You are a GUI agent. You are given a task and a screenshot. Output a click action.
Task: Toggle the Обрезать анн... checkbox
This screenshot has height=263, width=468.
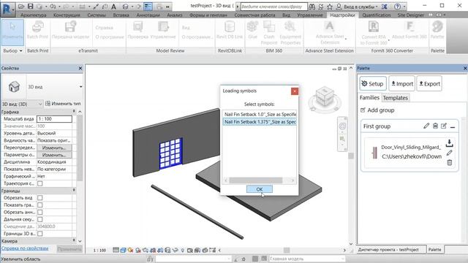40,212
